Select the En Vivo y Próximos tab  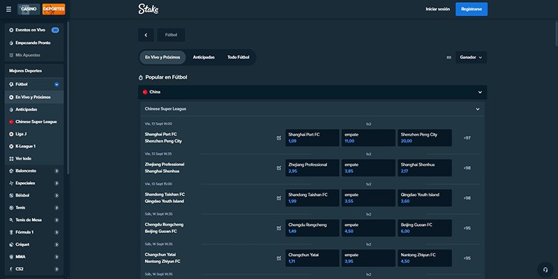coord(163,57)
